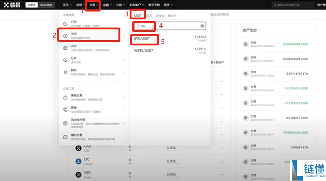The width and height of the screenshot is (326, 181).
Task: Click icon of 交易 19.98521078 USDT entry
Action: tap(245, 133)
